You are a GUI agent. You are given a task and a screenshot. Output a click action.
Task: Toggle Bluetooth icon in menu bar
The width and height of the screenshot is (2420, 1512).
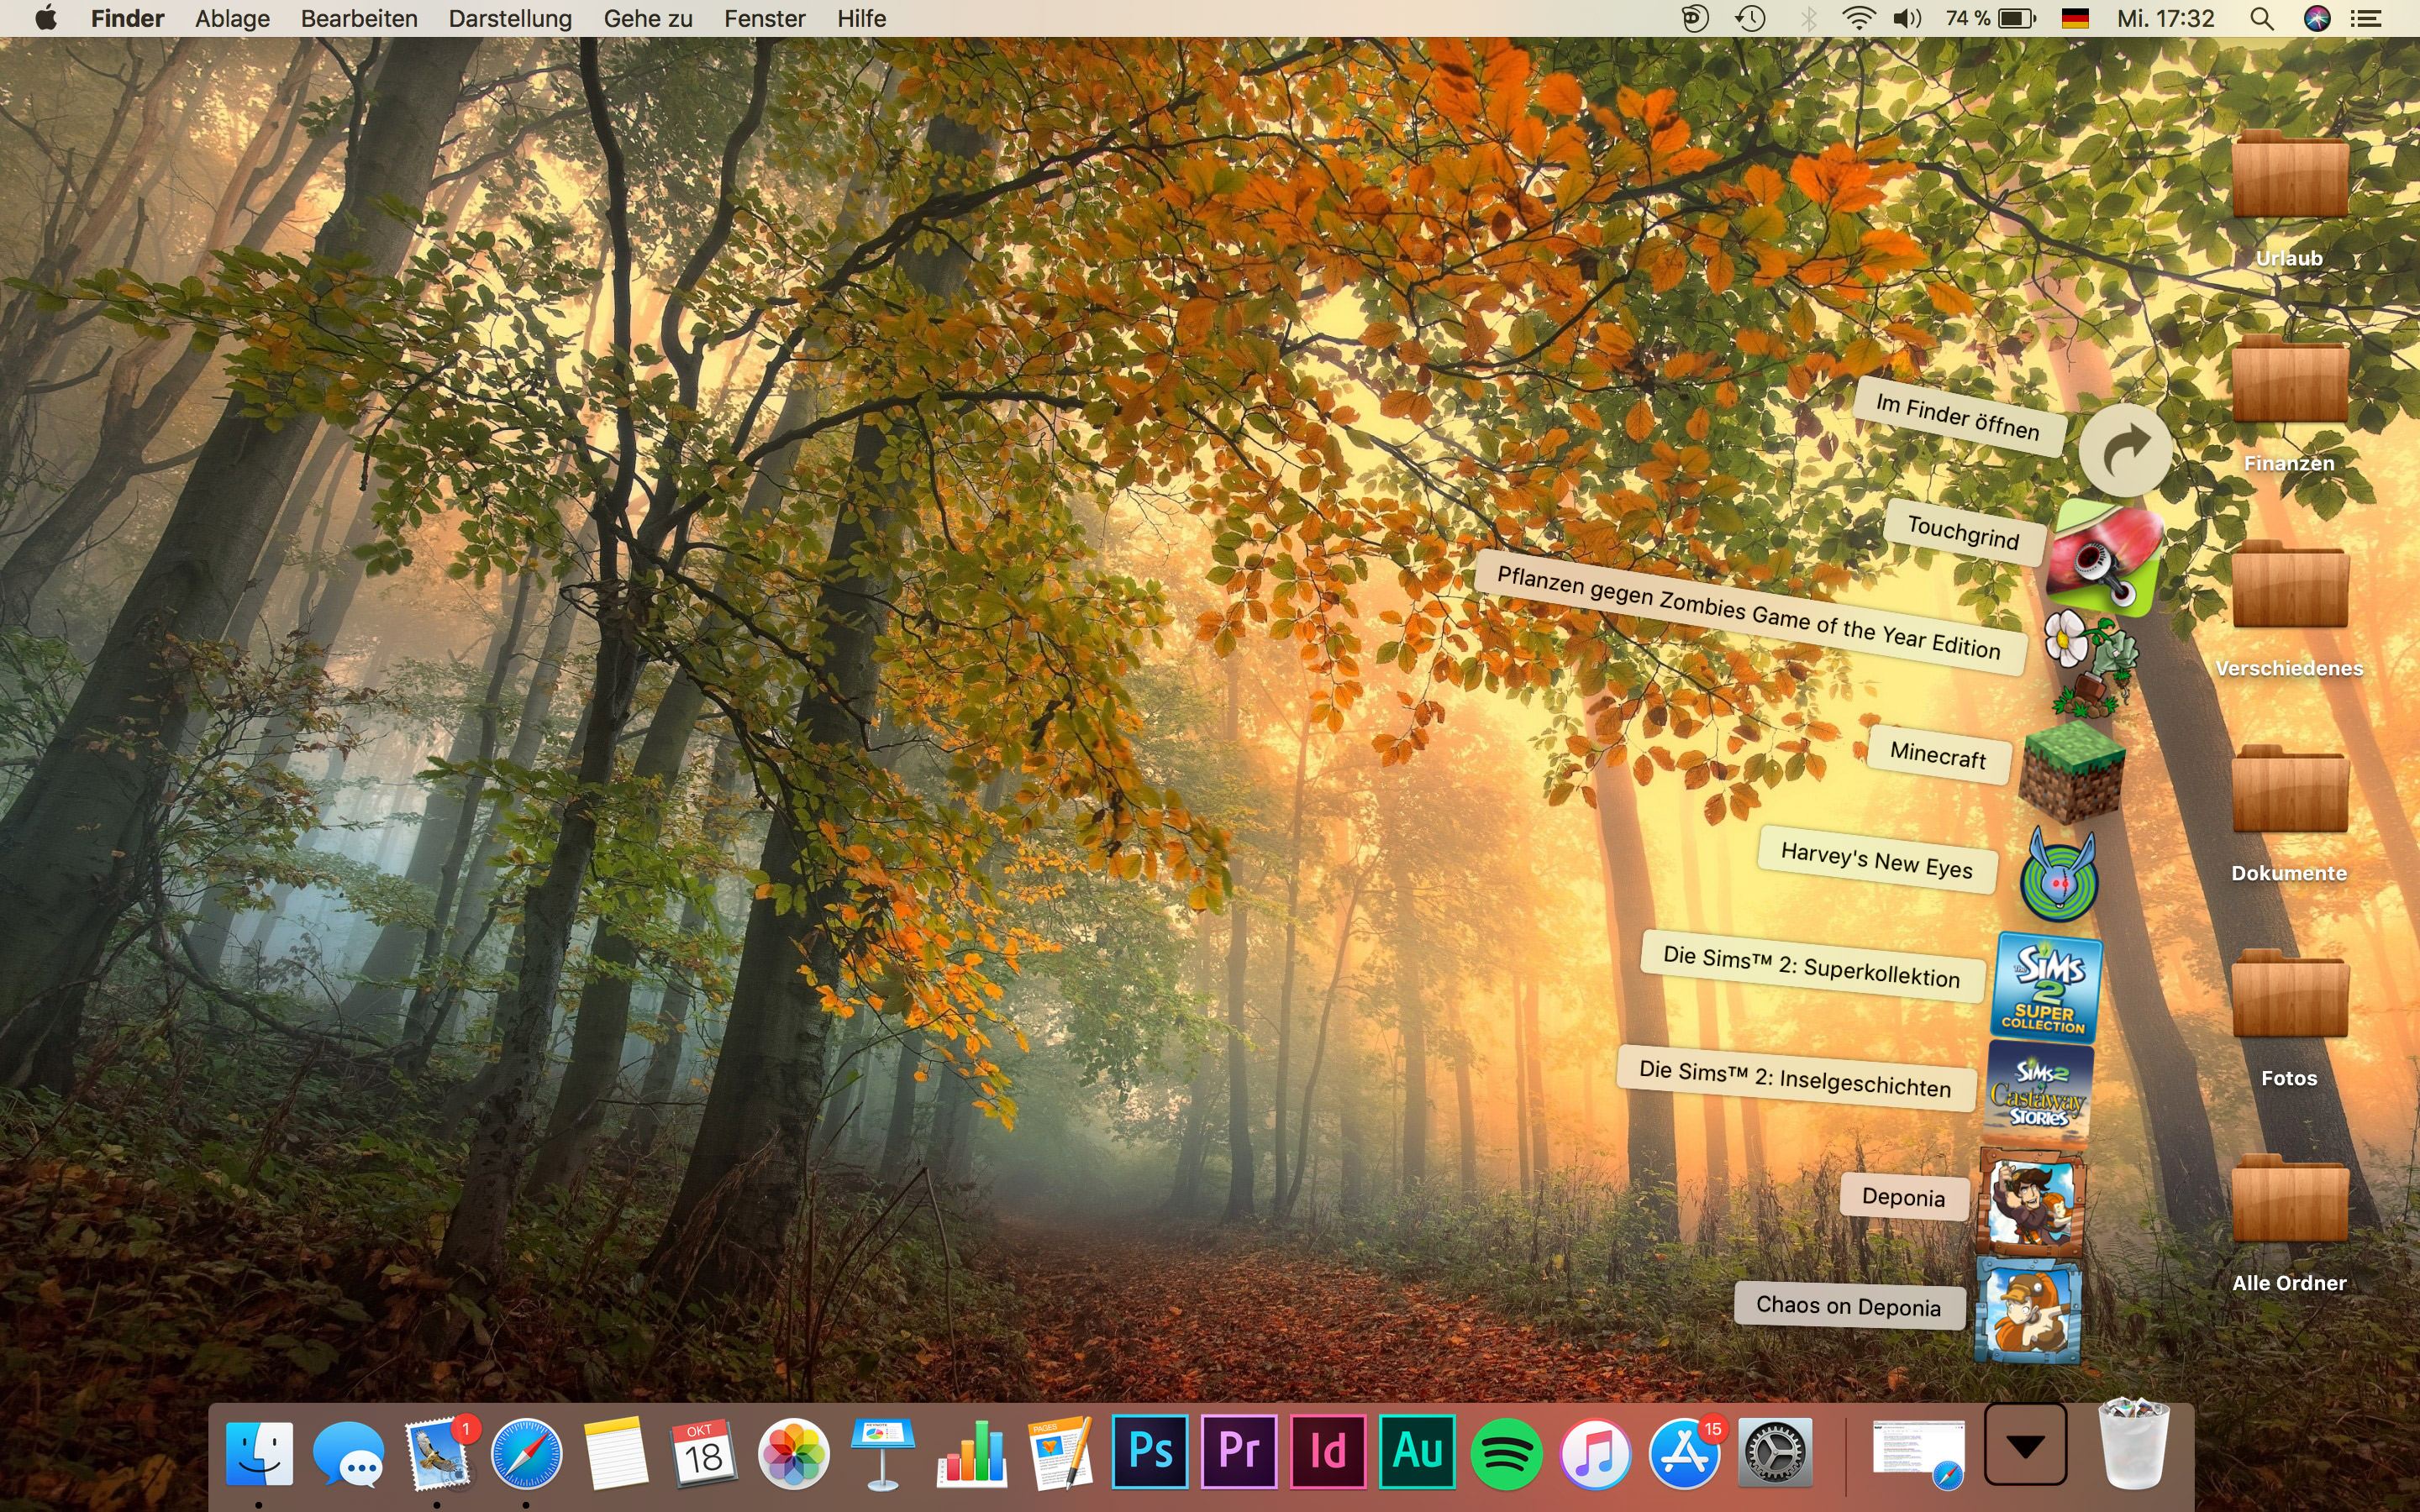(x=1808, y=18)
